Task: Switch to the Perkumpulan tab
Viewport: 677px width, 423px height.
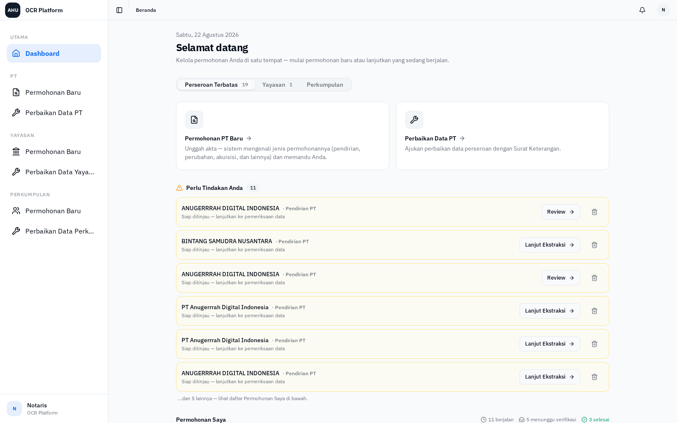Action: point(325,85)
